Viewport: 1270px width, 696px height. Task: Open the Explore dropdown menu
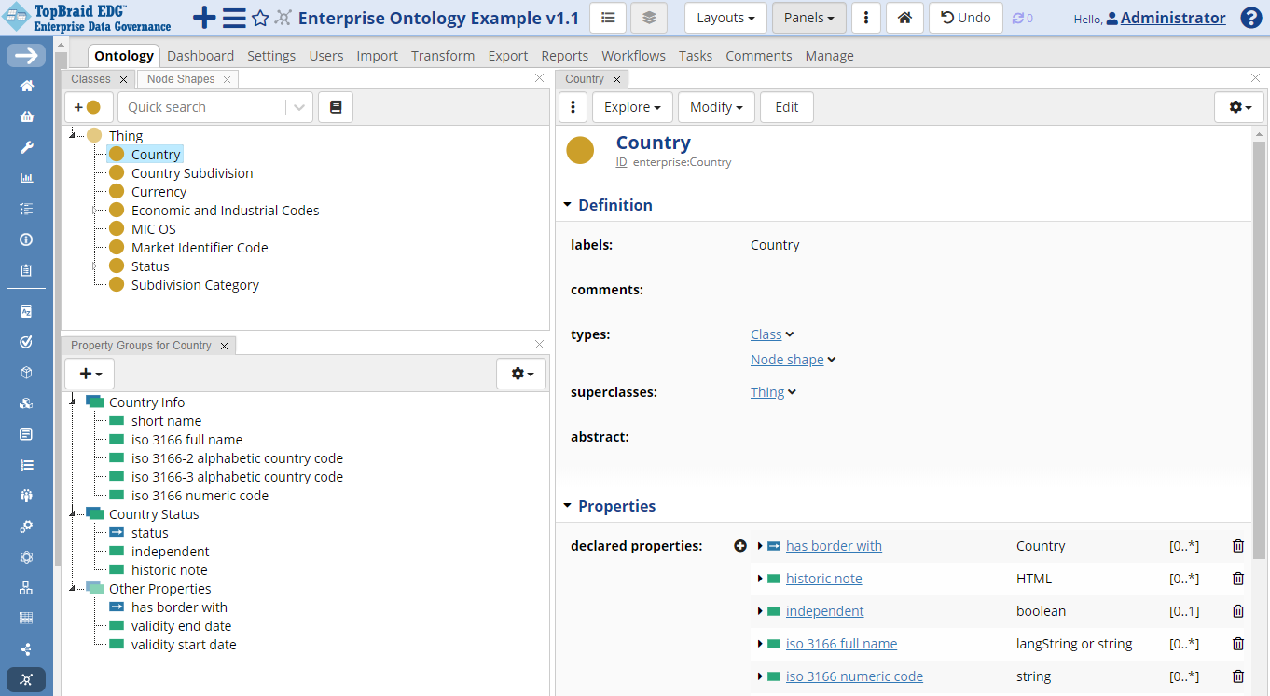632,106
